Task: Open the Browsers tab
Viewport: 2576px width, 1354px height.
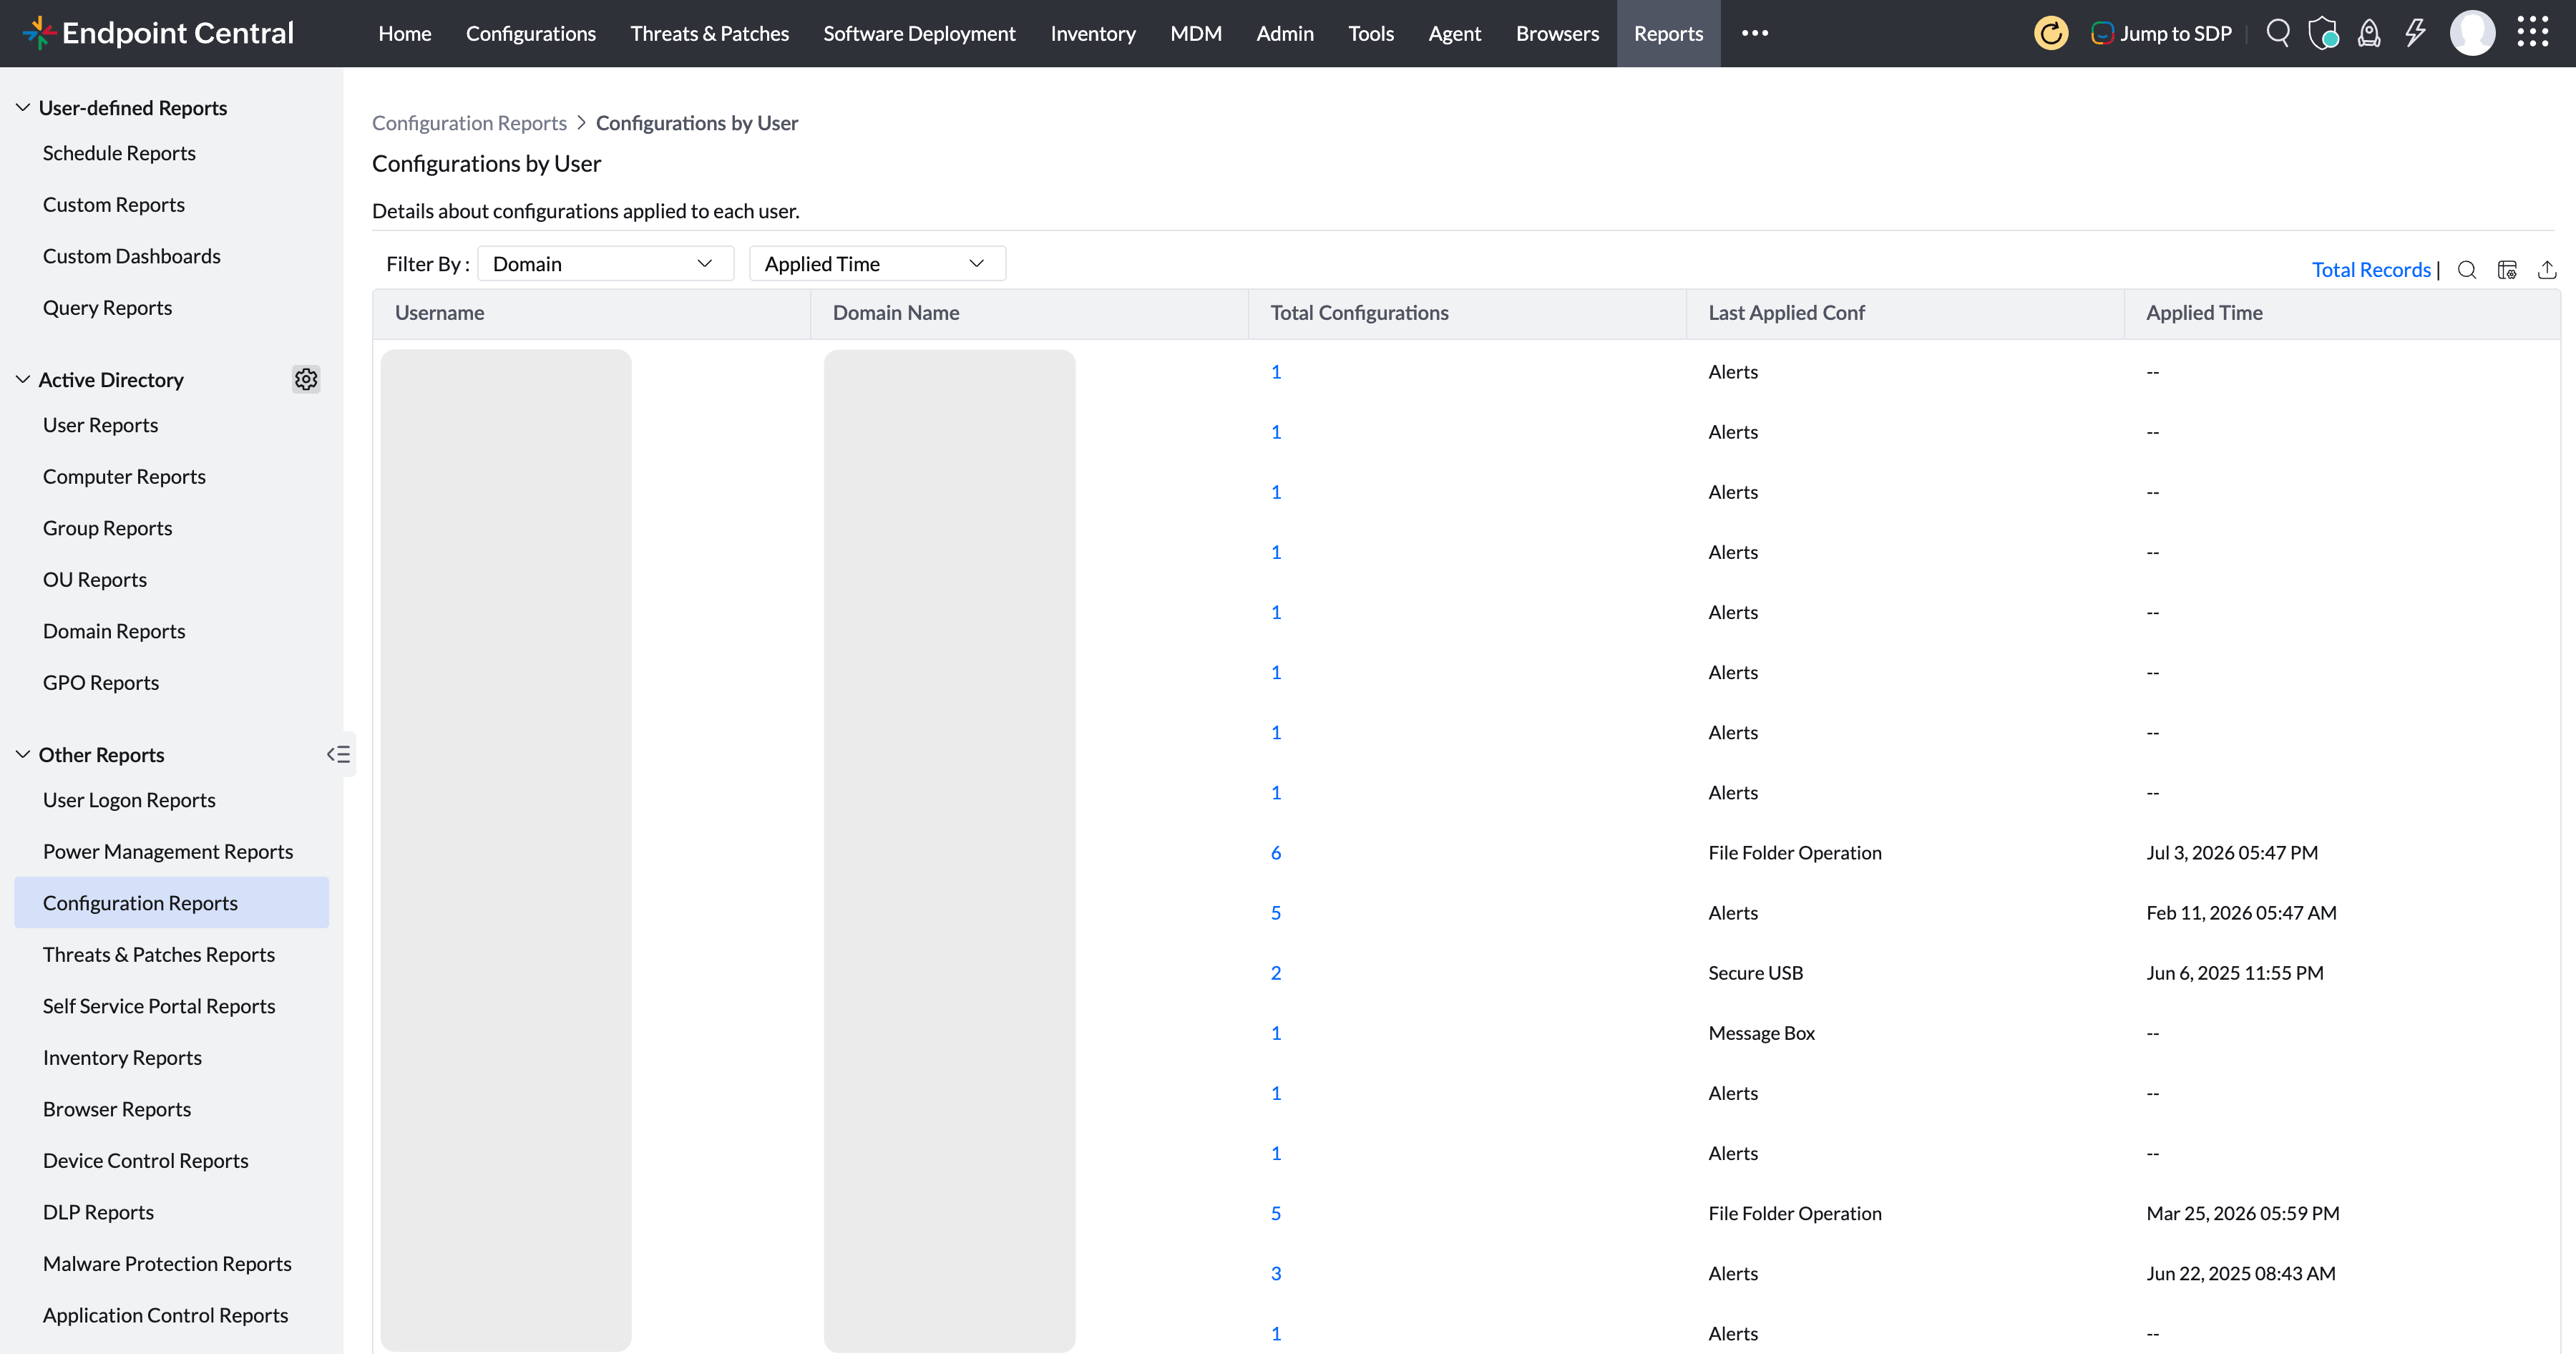Action: [x=1557, y=33]
